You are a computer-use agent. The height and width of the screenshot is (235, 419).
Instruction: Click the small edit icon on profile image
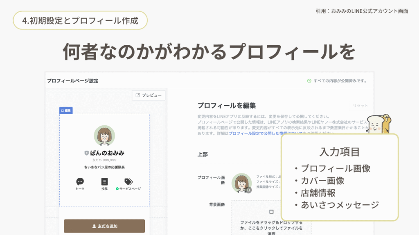tap(248, 190)
